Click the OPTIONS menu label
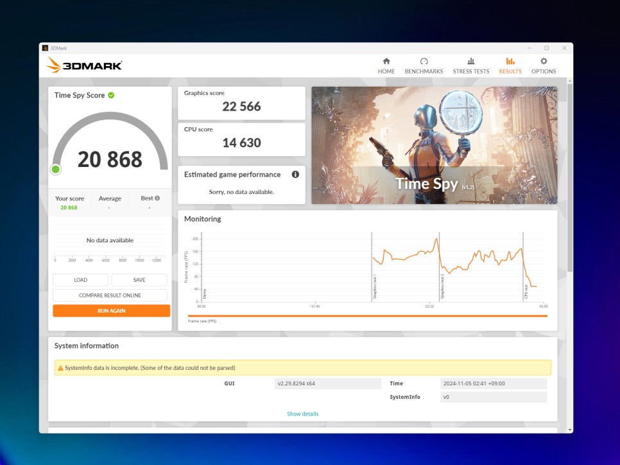Viewport: 620px width, 465px height. [544, 71]
